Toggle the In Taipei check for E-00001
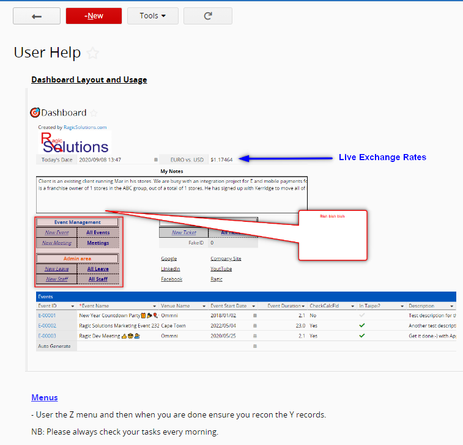 click(362, 315)
